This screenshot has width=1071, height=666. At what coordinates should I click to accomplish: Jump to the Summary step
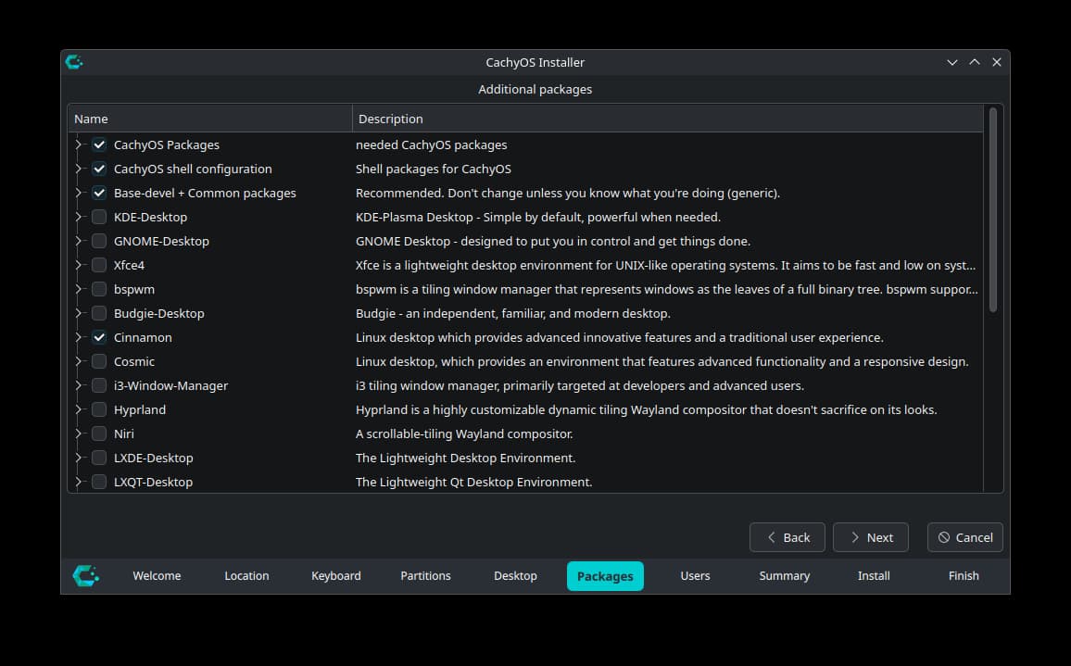[x=784, y=576]
